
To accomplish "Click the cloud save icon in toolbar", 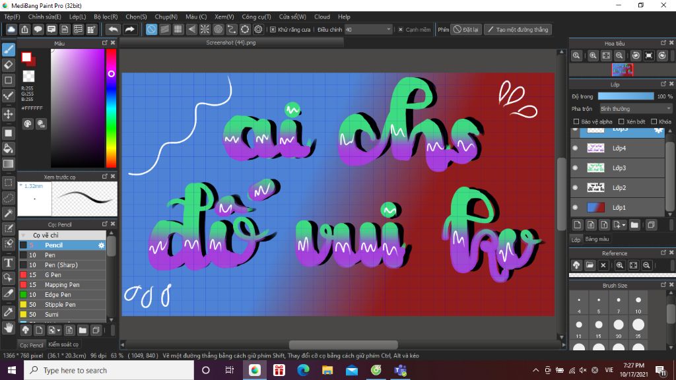I will 11,29.
